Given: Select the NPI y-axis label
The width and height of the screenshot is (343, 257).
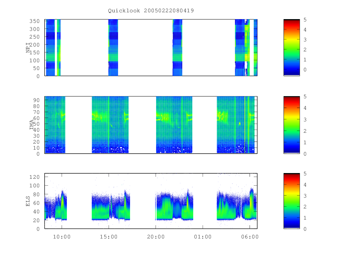Looking at the screenshot, I should pos(28,48).
